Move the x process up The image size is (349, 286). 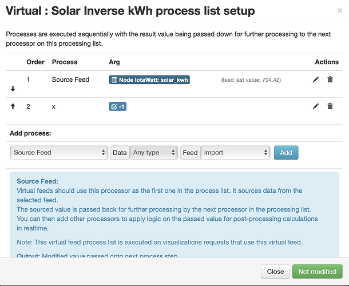[13, 106]
